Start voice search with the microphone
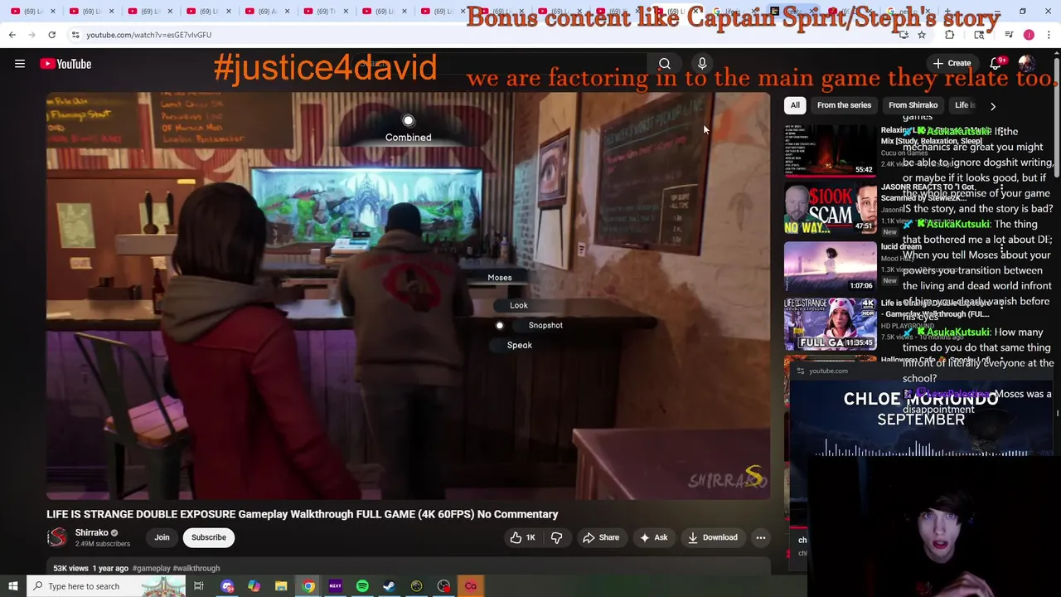 [702, 64]
